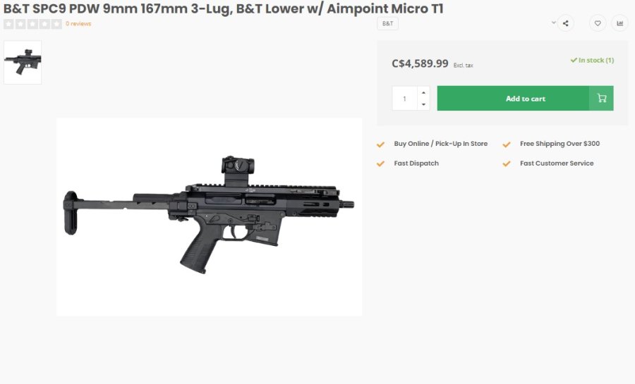Screen dimensions: 635x384
Task: Open the 0 reviews link
Action: coord(78,24)
